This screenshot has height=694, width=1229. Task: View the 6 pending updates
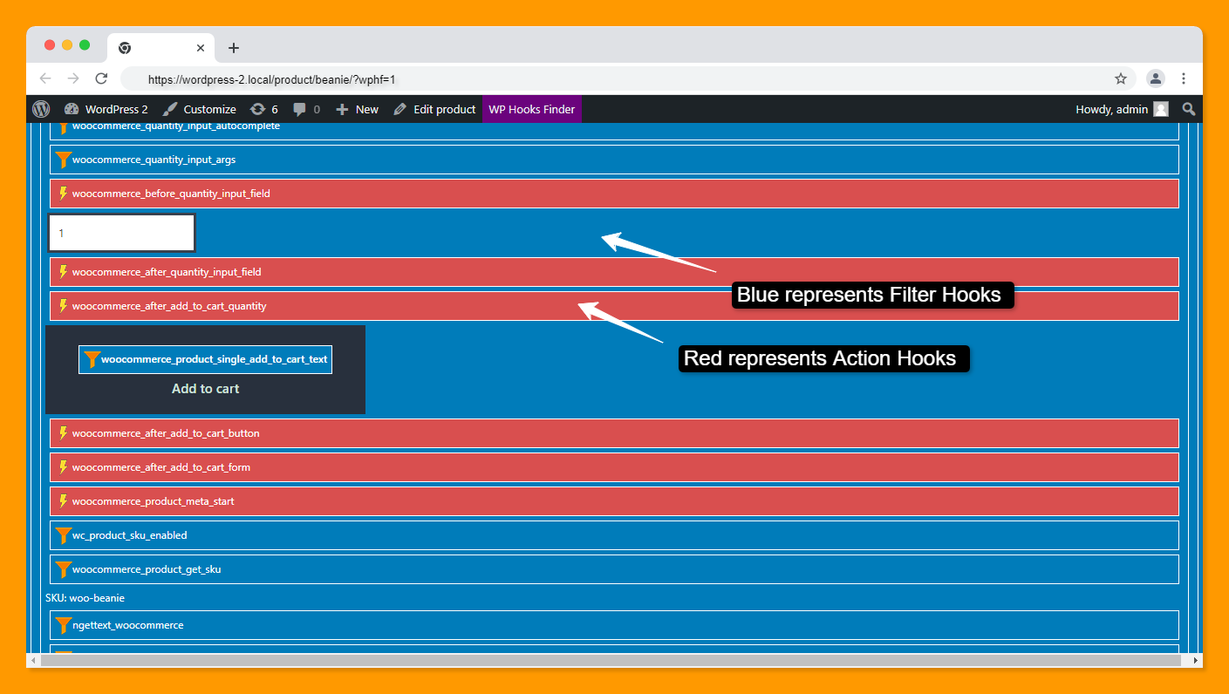[264, 109]
